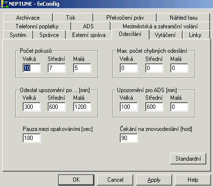Select Meziměstská a zahraniční volání tab
Viewport: 213px width, 187px height.
160,26
